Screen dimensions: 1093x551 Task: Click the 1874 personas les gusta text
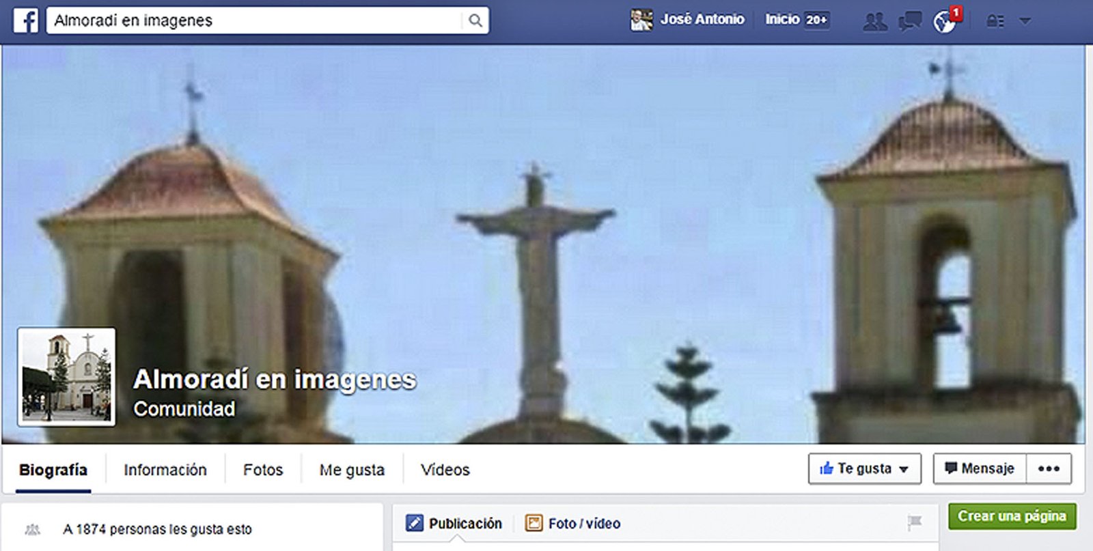click(x=157, y=529)
